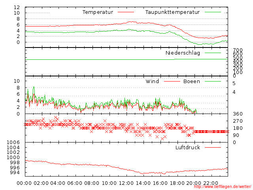Click the green Niederschlag legend line
This screenshot has height=190, width=253.
pos(213,53)
